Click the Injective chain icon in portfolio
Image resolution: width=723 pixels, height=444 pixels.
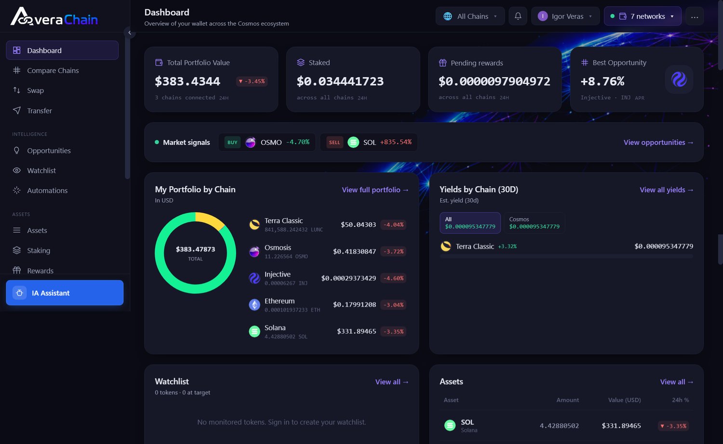point(254,278)
